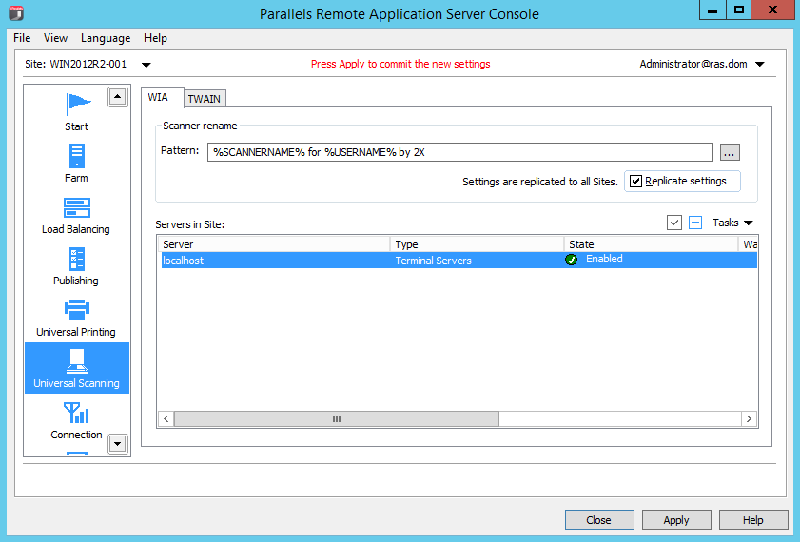The height and width of the screenshot is (542, 800).
Task: Select the localhost server row
Action: coord(458,260)
